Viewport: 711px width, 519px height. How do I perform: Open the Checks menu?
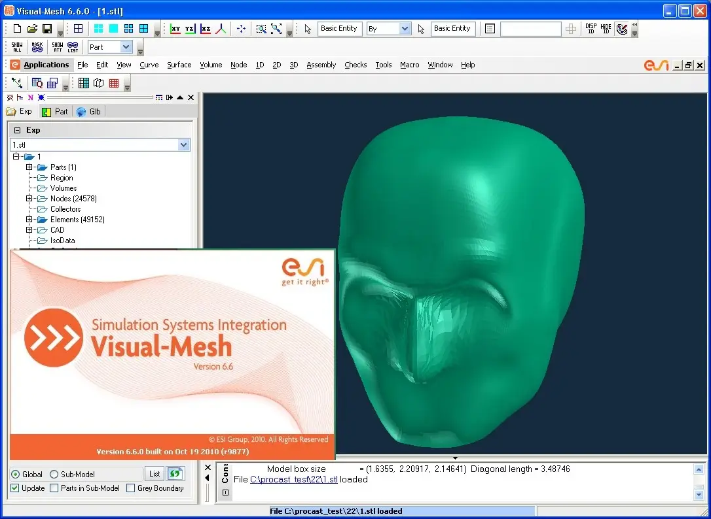coord(355,65)
